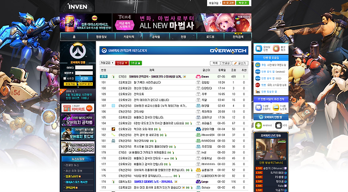Open the 오버워치 로드뷰 sidebar banner

[x=78, y=133]
